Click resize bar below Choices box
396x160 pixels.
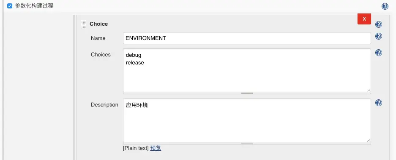tap(247, 93)
